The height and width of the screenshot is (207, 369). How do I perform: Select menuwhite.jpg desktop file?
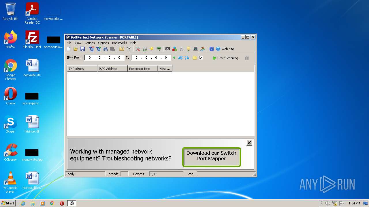pyautogui.click(x=32, y=155)
